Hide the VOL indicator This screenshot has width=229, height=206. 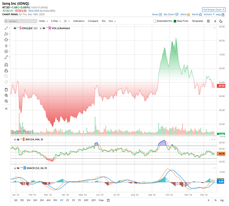[x=44, y=28]
